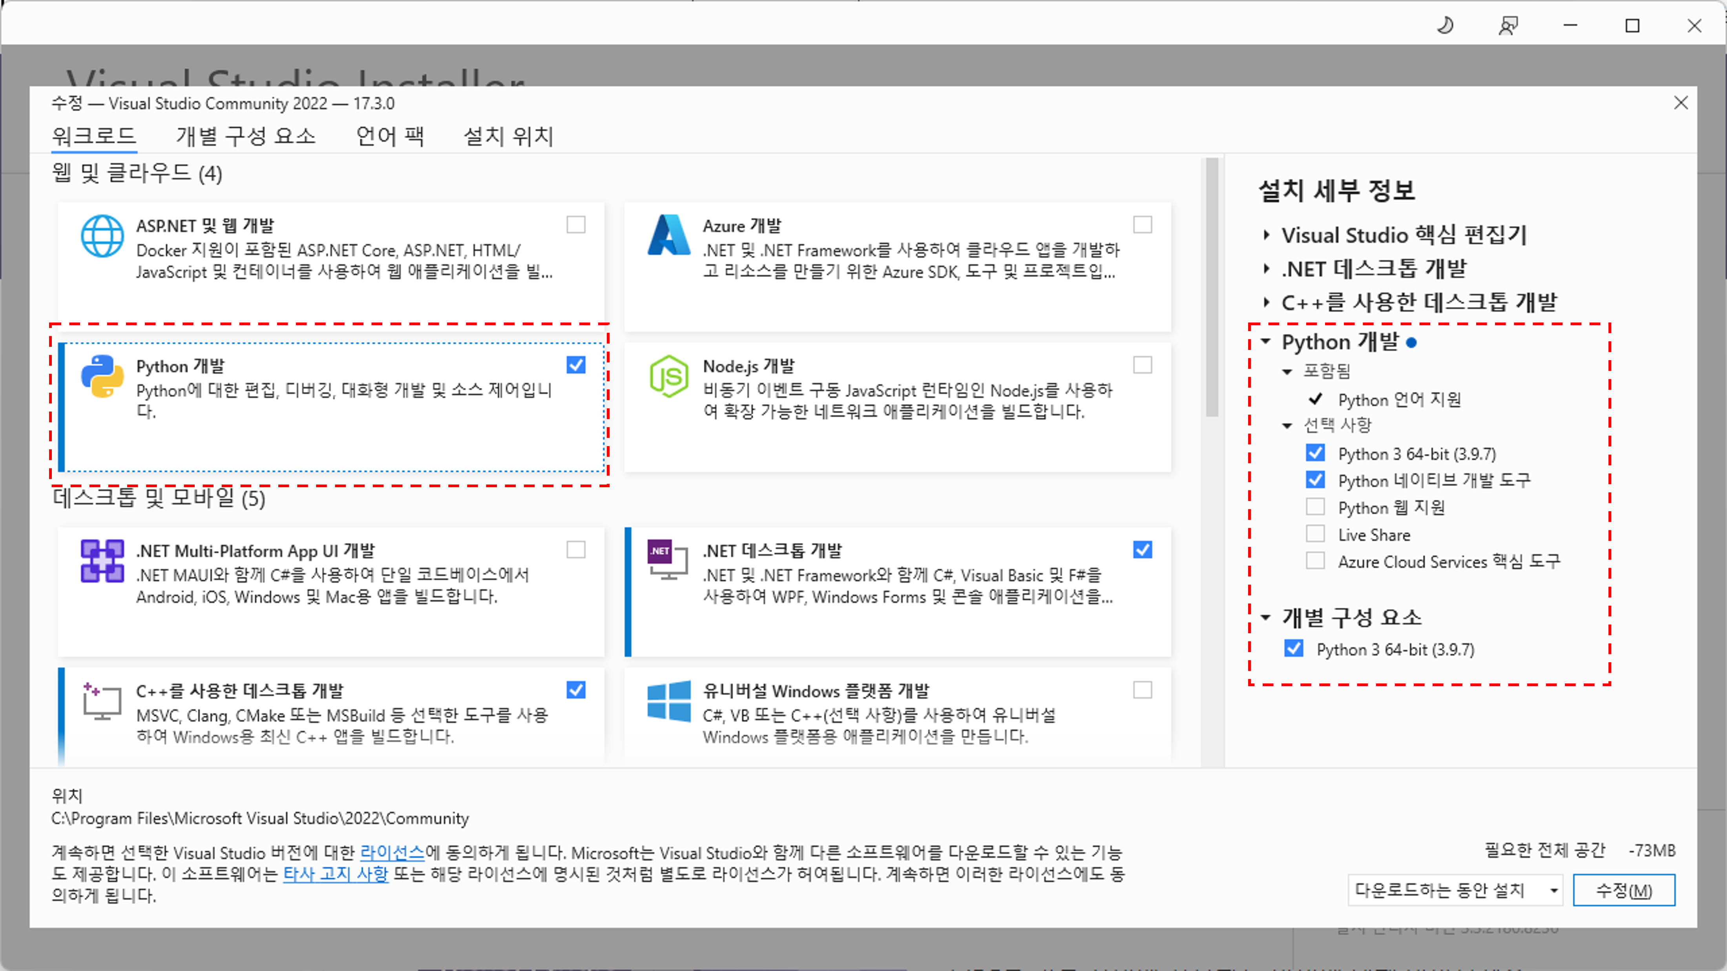This screenshot has height=971, width=1727.
Task: Click the .NET desktop development icon
Action: [x=668, y=559]
